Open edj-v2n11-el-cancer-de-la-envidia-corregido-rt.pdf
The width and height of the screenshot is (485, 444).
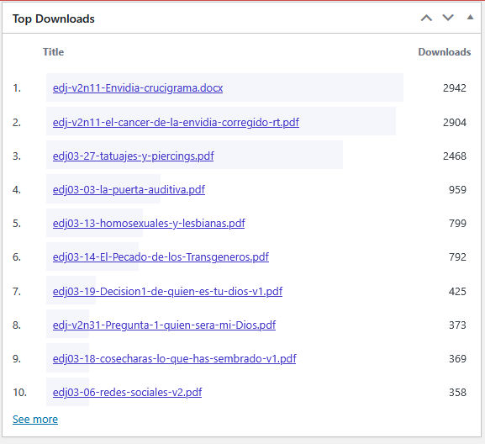pos(176,123)
